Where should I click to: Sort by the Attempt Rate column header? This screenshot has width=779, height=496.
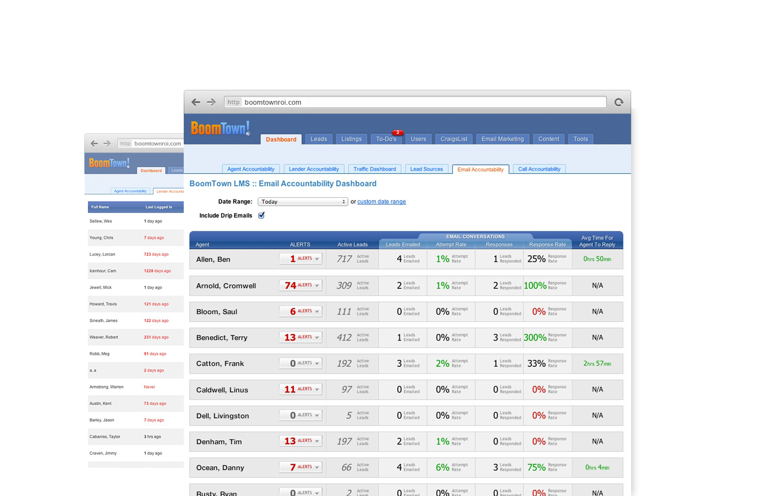click(x=451, y=245)
